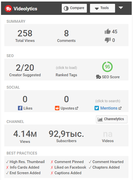
Task: Click the thumbs up likes icon
Action: [x=108, y=31]
